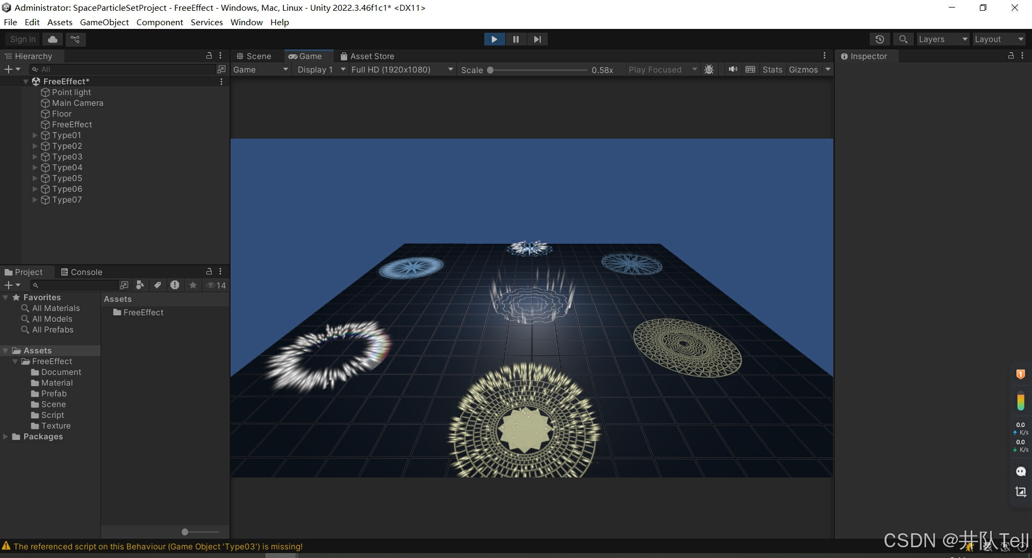
Task: Expand Type07 in the Hierarchy
Action: (35, 200)
